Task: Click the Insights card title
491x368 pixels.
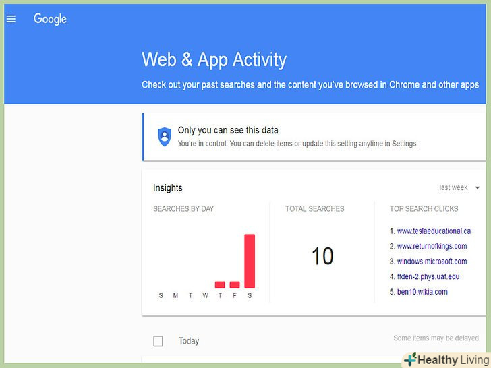Action: point(168,188)
